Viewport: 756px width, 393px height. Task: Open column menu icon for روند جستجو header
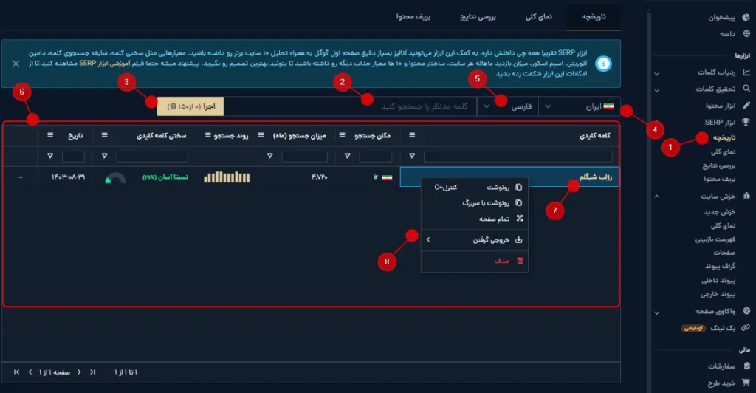pos(207,135)
